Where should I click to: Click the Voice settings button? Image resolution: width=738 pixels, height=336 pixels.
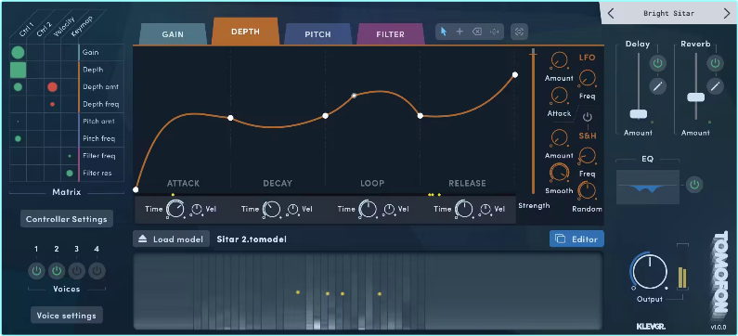click(x=66, y=316)
